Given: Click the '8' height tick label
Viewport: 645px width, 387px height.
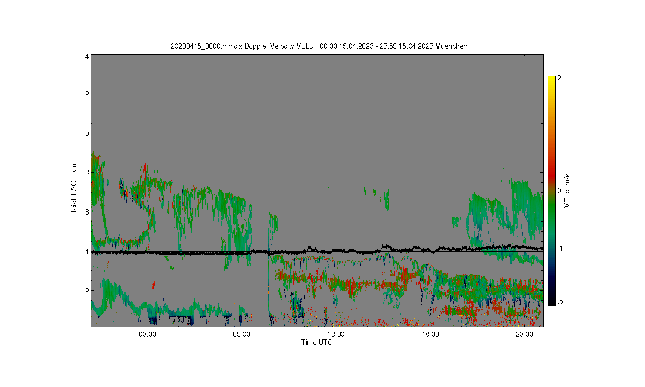Looking at the screenshot, I should click(87, 172).
